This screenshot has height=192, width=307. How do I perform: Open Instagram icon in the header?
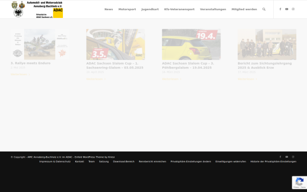point(293,9)
